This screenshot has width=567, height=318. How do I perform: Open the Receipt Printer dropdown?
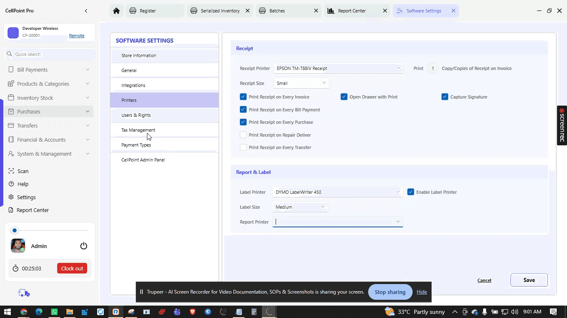[339, 68]
